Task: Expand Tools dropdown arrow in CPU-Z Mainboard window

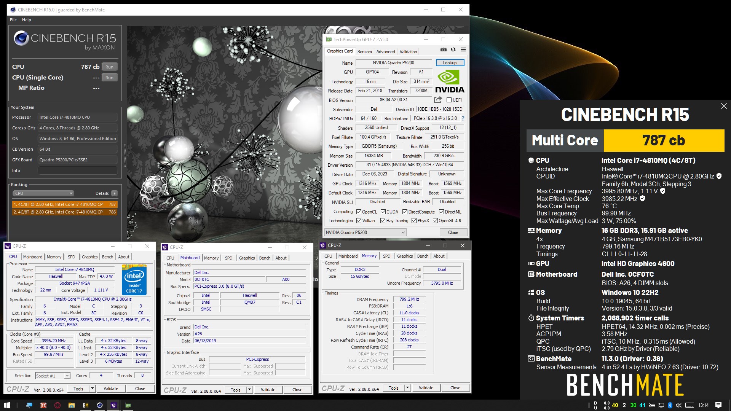Action: pyautogui.click(x=249, y=390)
